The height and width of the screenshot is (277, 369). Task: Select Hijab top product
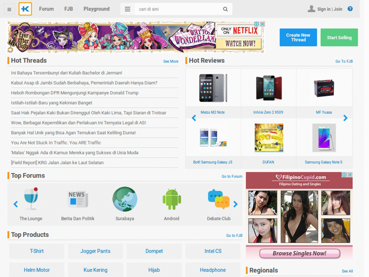pyautogui.click(x=154, y=270)
